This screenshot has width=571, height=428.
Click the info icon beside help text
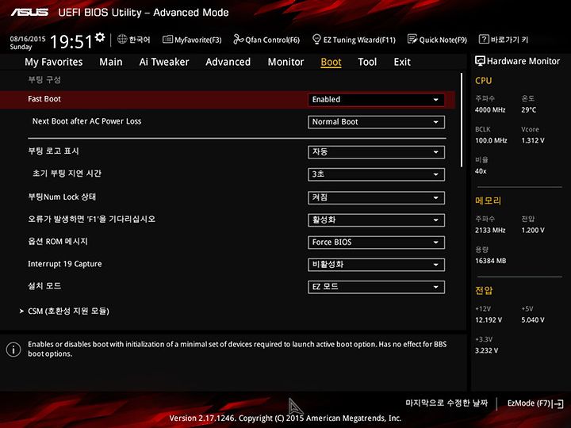tap(13, 350)
